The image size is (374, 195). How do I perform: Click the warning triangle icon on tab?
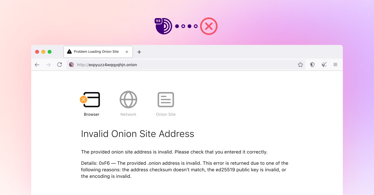click(70, 52)
